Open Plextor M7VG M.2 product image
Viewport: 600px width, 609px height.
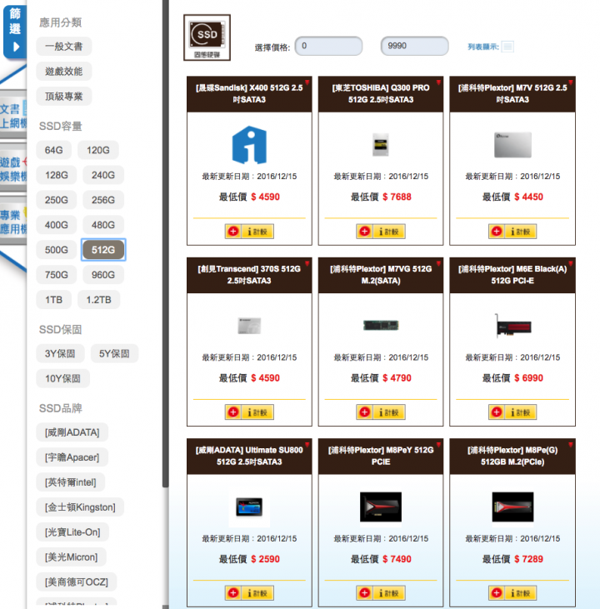tap(381, 326)
